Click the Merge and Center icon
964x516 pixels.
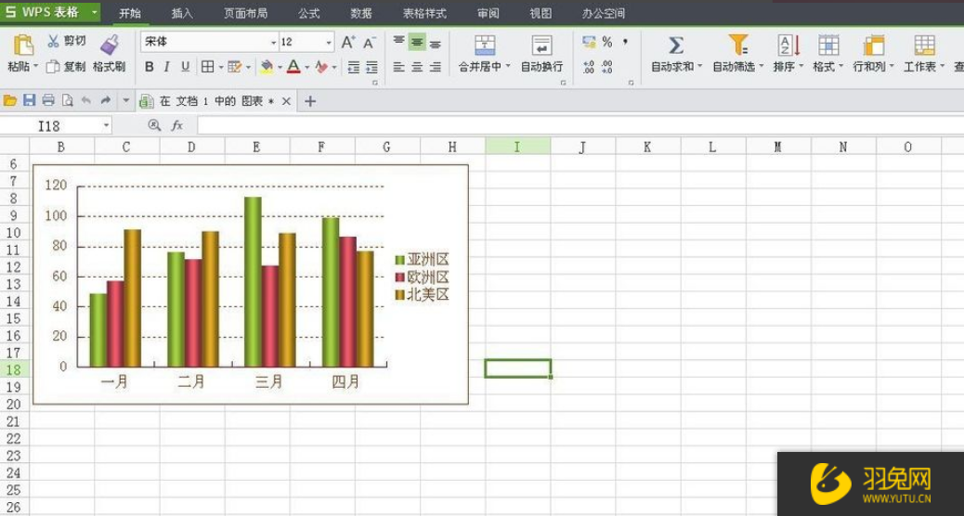tap(485, 45)
